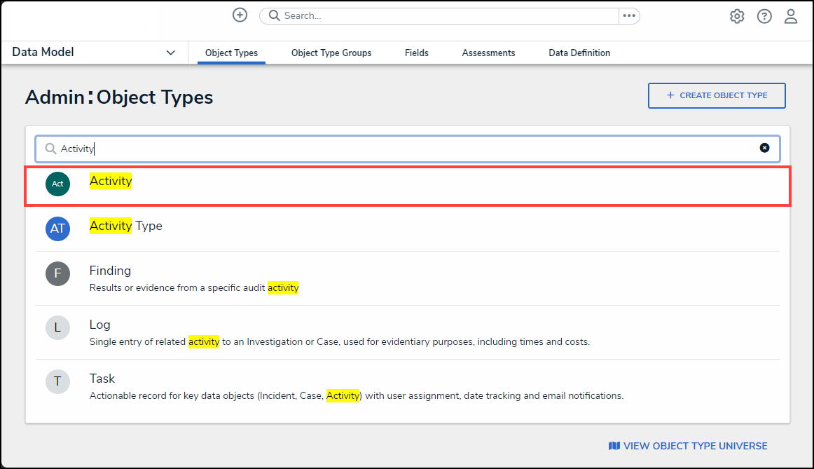Open the Fields tab
This screenshot has height=469, width=814.
[x=416, y=53]
